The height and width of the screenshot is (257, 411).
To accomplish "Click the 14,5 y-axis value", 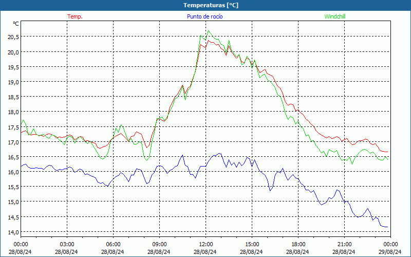I will tap(13, 217).
